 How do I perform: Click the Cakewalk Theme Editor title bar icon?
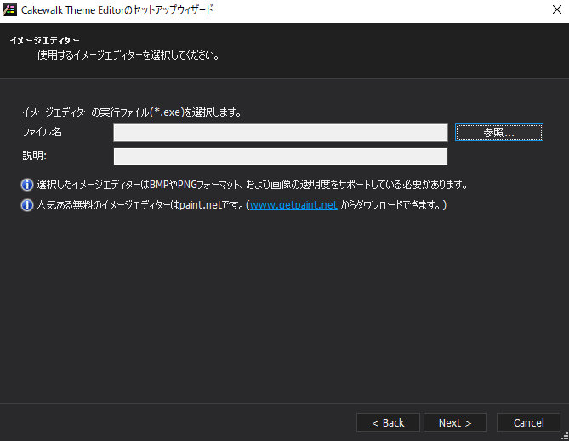click(x=10, y=9)
